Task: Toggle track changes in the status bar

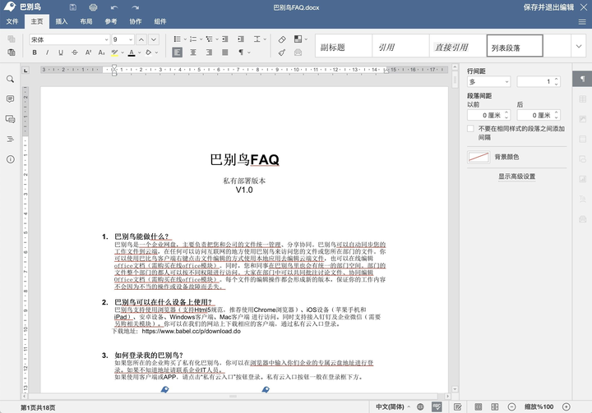Action: pyautogui.click(x=458, y=406)
